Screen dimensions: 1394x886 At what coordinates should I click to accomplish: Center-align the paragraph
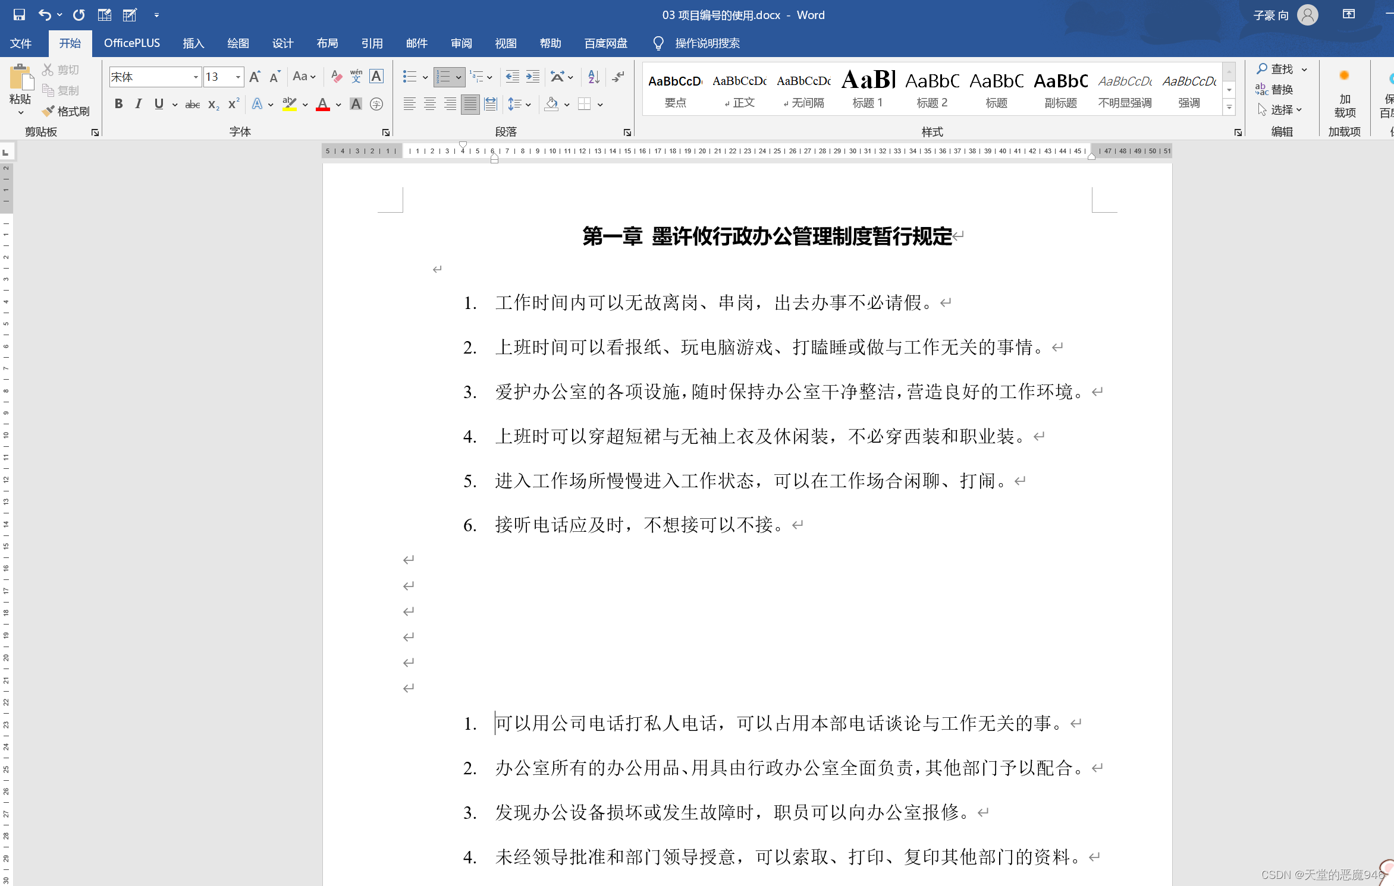[429, 105]
